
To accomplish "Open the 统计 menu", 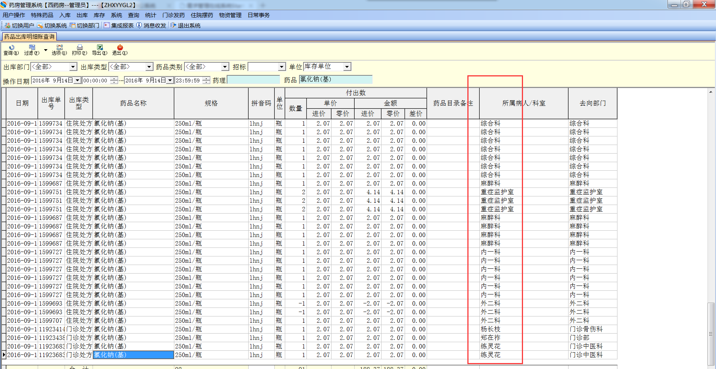I will click(150, 15).
